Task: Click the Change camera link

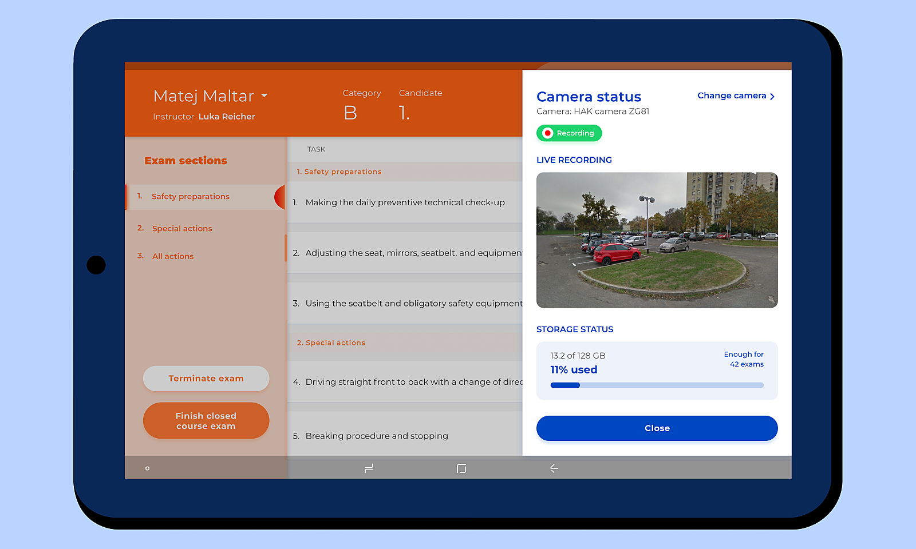Action: [731, 96]
